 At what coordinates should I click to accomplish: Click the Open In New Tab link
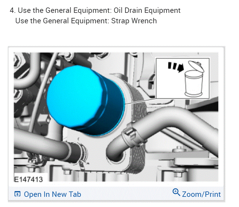coord(52,194)
